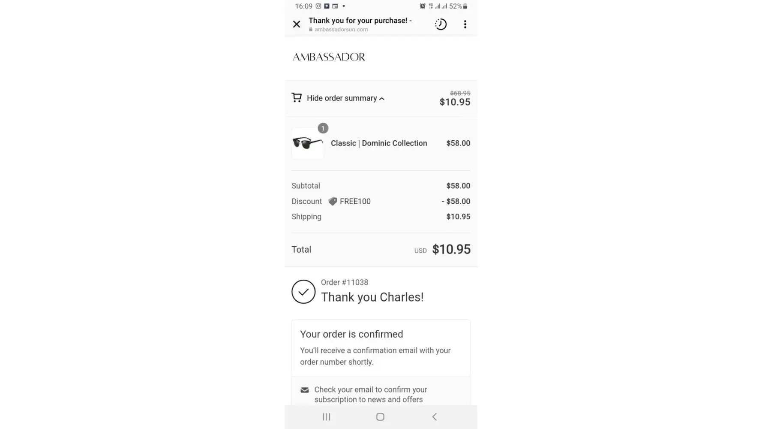Close the browser tab with the X
This screenshot has height=429, width=762.
297,24
